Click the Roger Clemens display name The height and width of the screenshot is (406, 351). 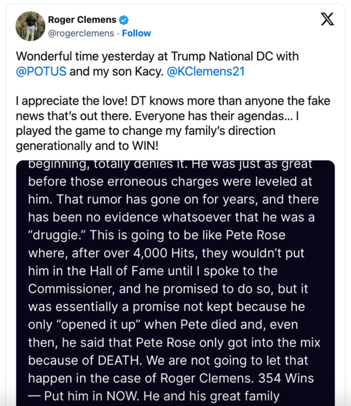[x=82, y=20]
